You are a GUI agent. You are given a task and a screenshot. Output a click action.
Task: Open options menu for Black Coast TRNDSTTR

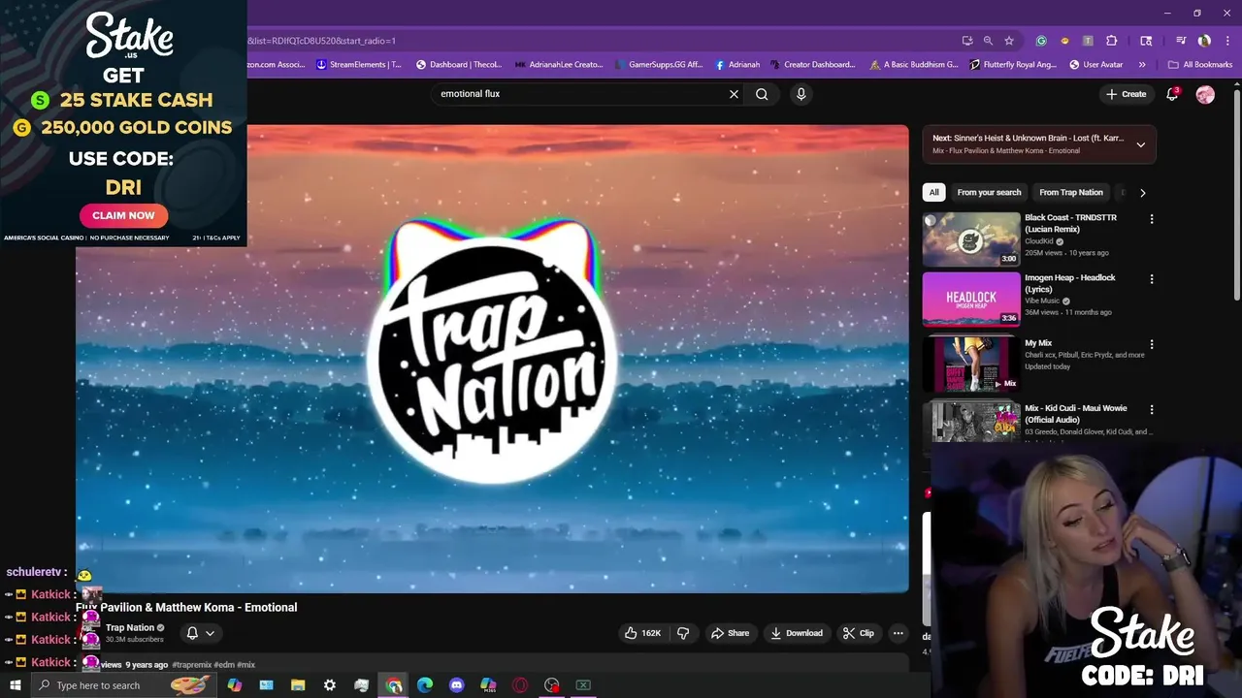click(1152, 219)
